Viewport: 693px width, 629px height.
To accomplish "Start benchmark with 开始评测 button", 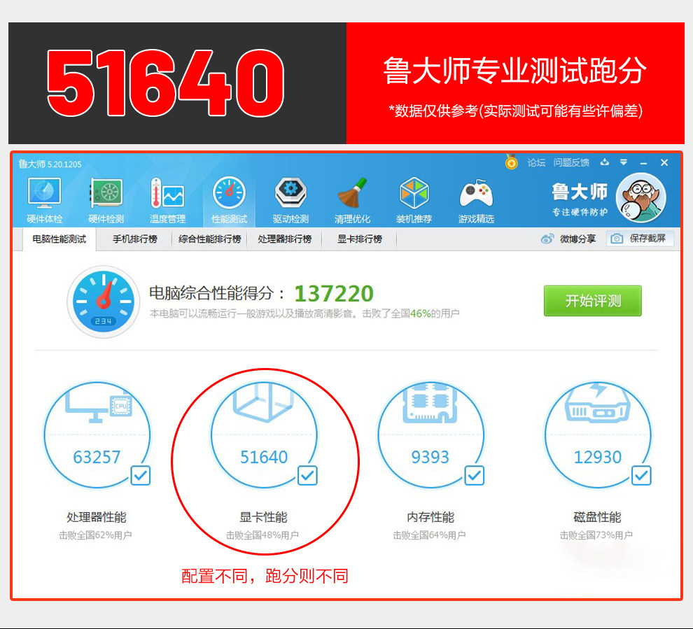I will click(593, 301).
